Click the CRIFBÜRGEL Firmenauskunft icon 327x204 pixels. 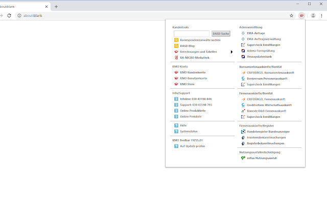tap(243, 99)
